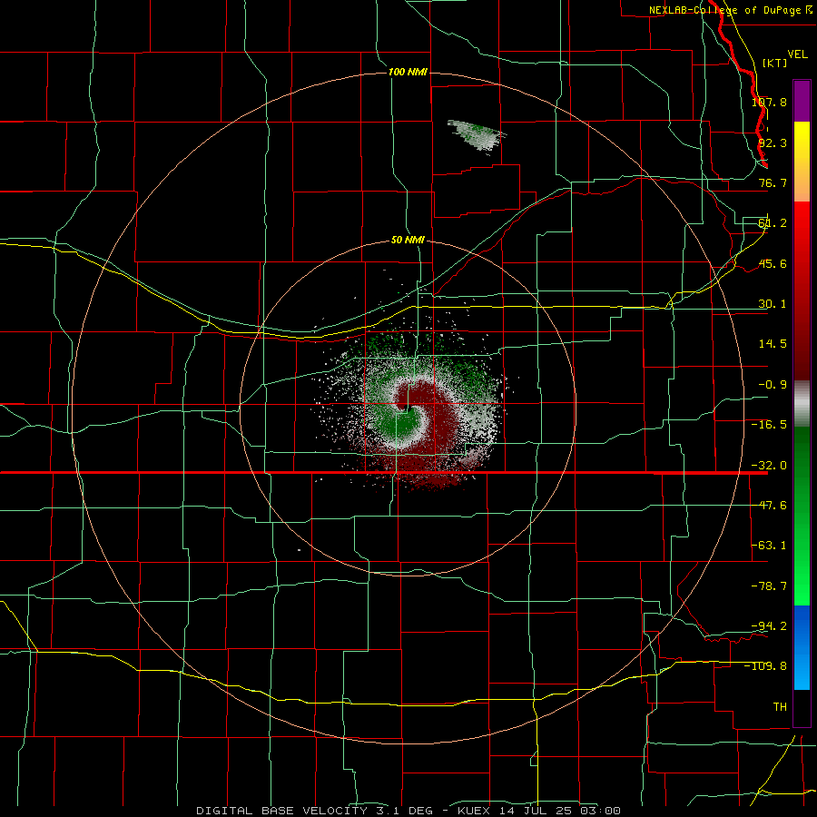Click the 14 JUL 25 03:00 timestamp

559,811
